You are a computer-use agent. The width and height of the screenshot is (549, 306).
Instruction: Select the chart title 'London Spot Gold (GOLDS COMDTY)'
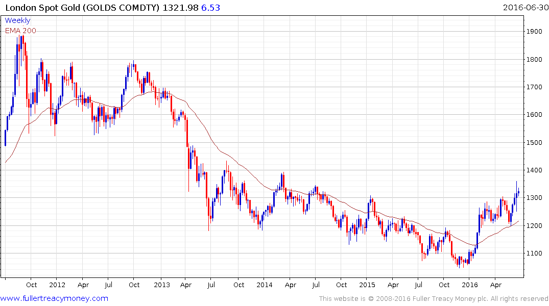(82, 8)
